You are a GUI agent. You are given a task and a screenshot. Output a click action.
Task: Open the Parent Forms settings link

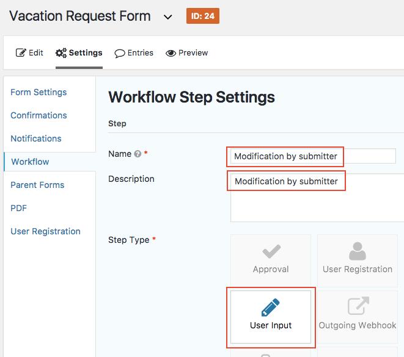pos(37,185)
